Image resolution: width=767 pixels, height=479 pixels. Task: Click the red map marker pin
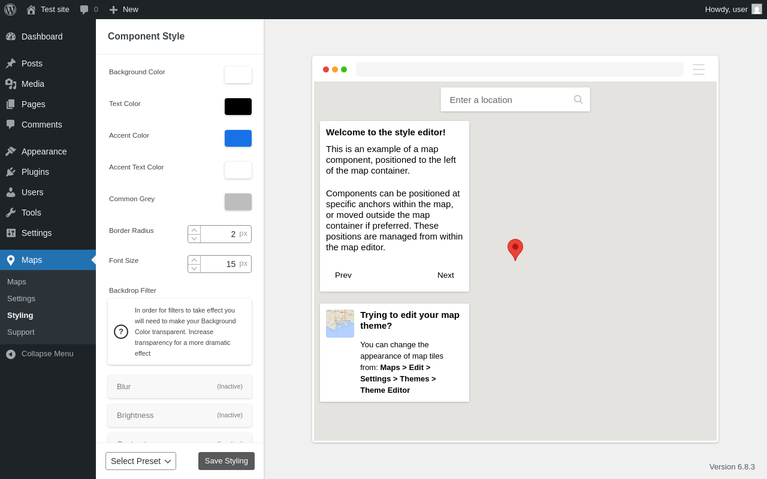point(515,249)
